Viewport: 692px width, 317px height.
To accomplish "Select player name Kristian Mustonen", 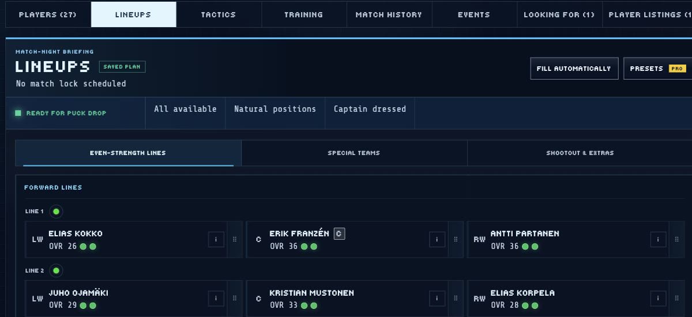I will point(312,293).
